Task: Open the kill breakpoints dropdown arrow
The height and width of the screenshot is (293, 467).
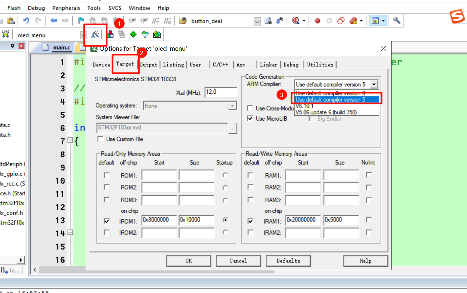Action: 361,21
